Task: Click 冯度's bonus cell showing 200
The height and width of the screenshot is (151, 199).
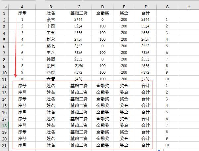Action: (124, 72)
